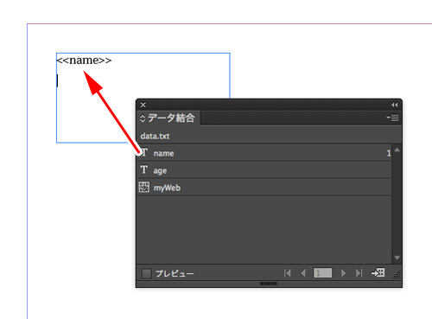Collapse panel with double-arrow icon
The image size is (432, 319).
pos(395,105)
